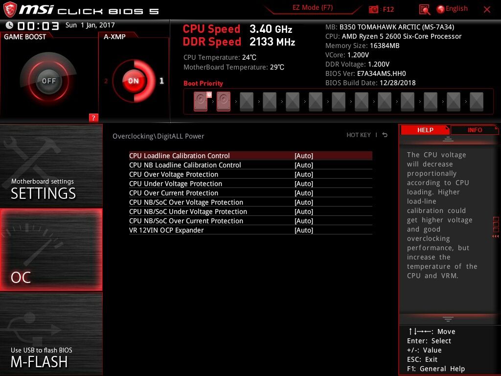This screenshot has height=376, width=501.
Task: Click the AMD Ryzen 5 2600 CPU line
Action: point(393,36)
